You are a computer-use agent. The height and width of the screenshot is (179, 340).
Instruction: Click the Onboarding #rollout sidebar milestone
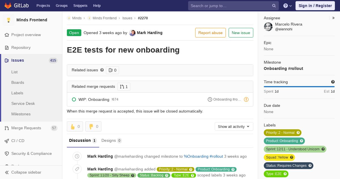283,68
